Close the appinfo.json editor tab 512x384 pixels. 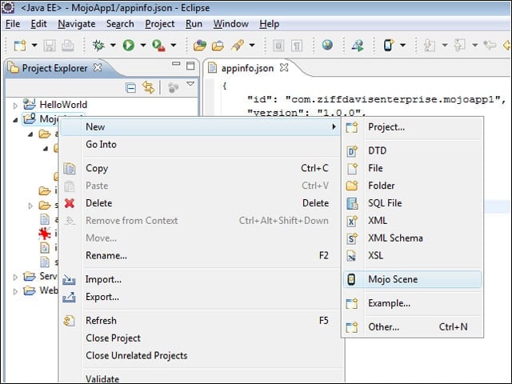tap(284, 67)
